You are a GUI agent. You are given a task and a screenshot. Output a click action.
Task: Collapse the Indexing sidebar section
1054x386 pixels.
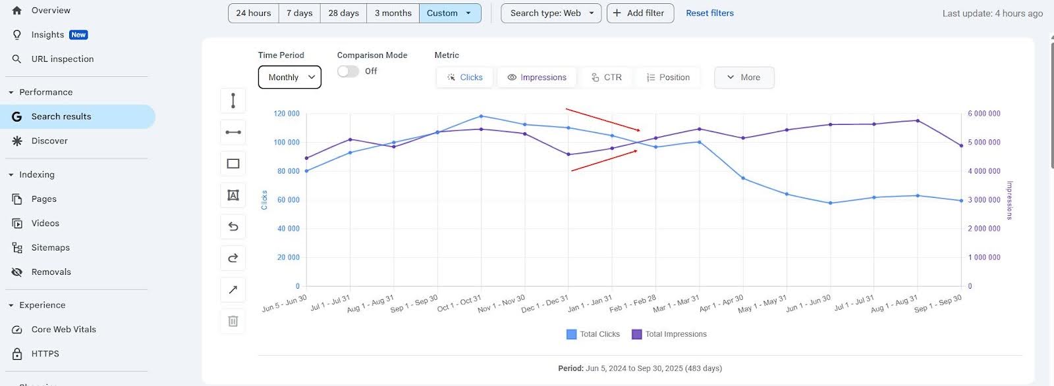[11, 175]
